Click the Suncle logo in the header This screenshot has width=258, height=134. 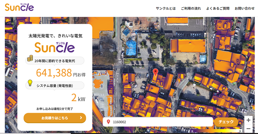point(19,7)
